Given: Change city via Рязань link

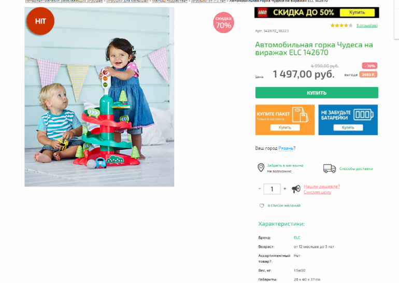Looking at the screenshot, I should (x=286, y=148).
